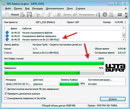Screen dimensions: 130x109
Task: Click the event log scroll-up arrow
Action: [x=124, y=28]
